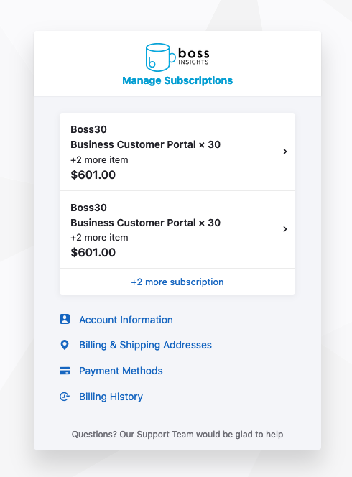Open Billing & Shipping Addresses link

click(145, 345)
